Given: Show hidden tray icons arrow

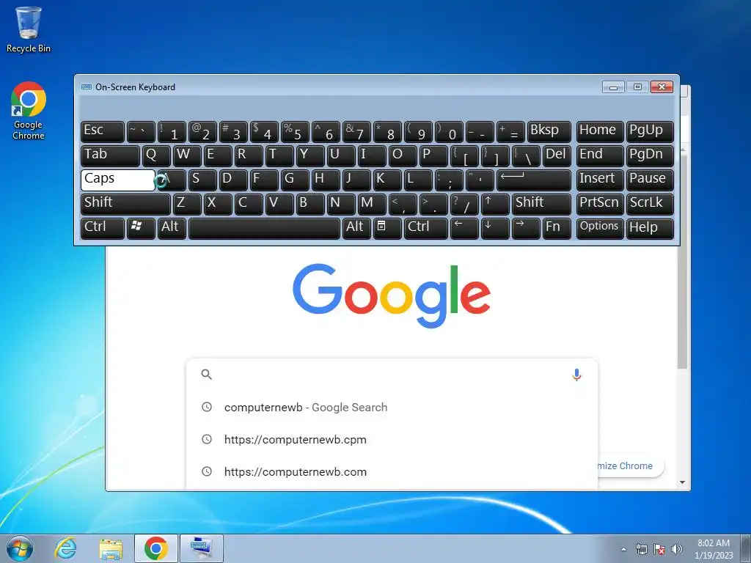Looking at the screenshot, I should point(623,549).
